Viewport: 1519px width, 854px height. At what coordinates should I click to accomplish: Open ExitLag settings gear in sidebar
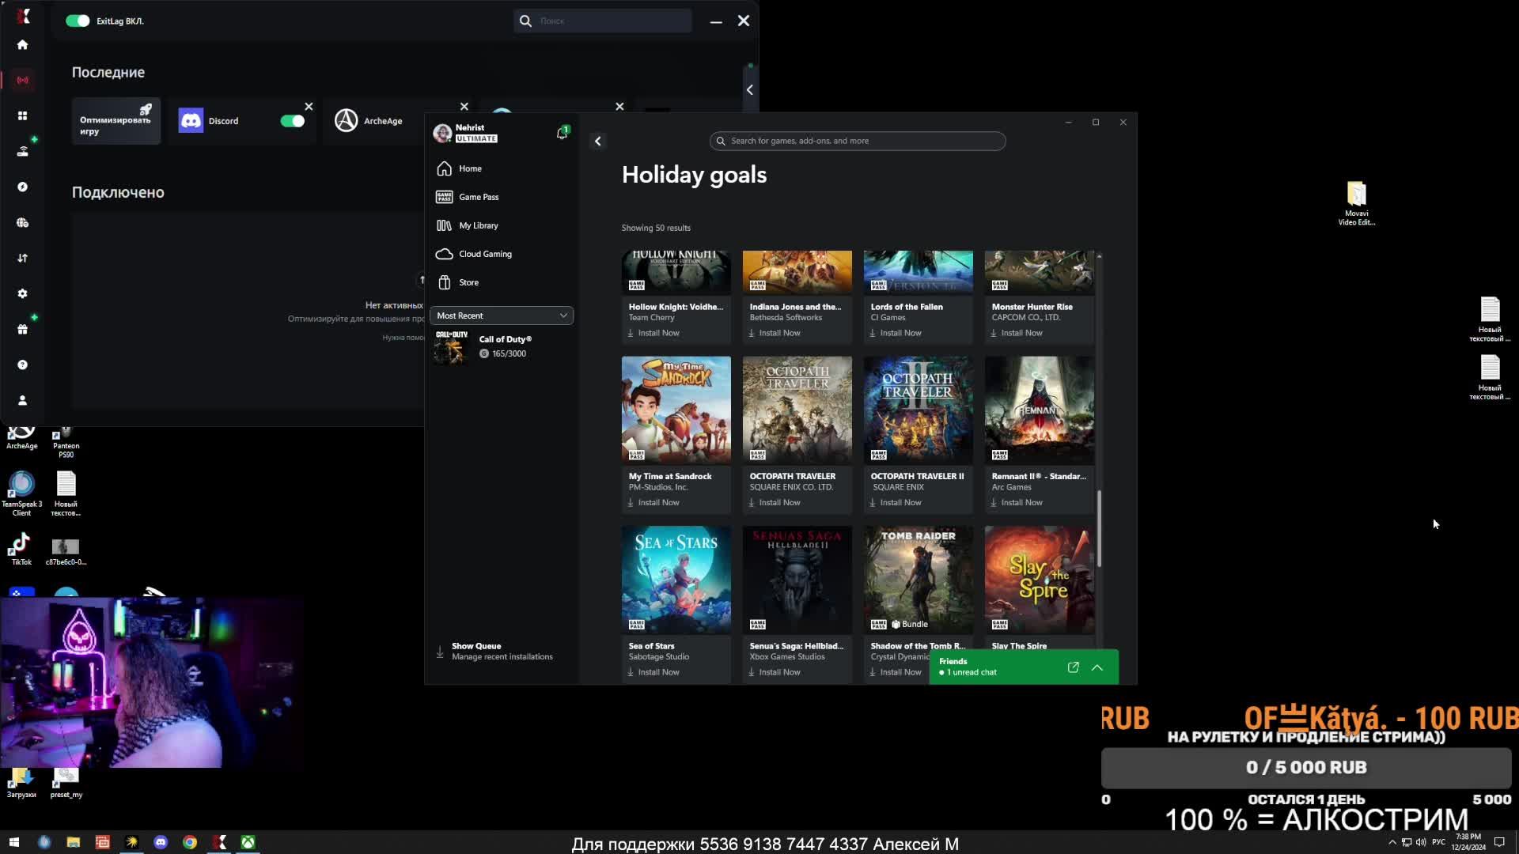click(22, 293)
